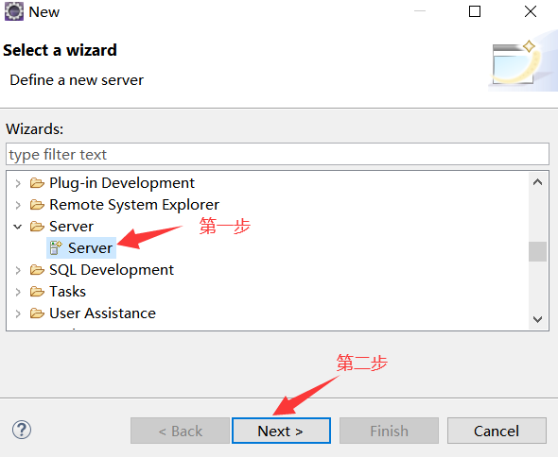Click the wizard list scroll up arrow
This screenshot has width=558, height=457.
(x=538, y=182)
